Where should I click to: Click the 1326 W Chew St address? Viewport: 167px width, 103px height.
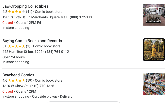point(15,86)
